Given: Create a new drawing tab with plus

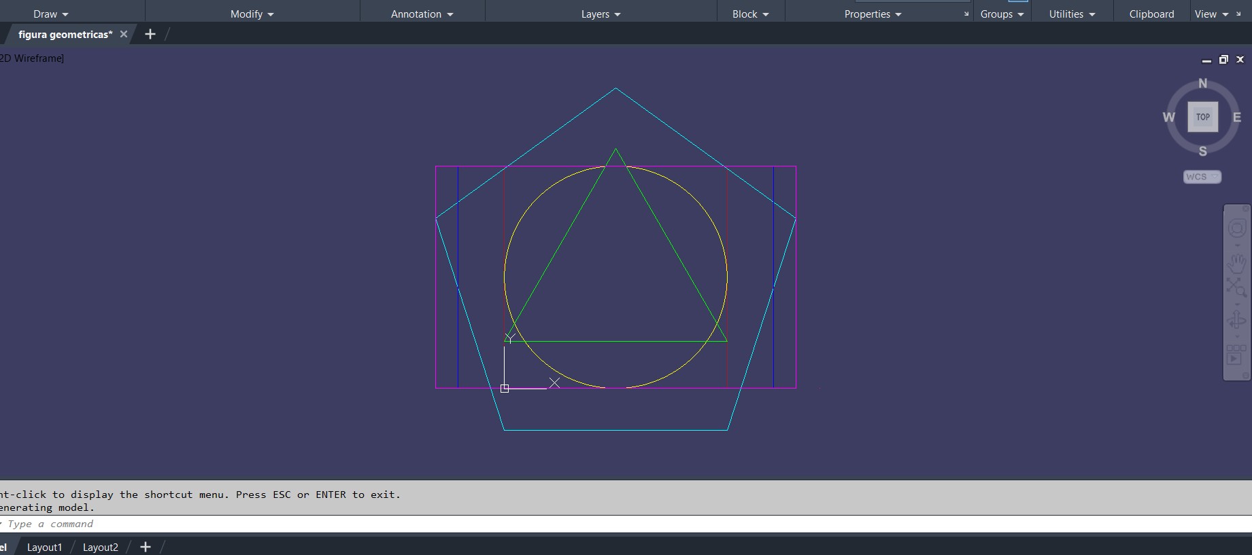Looking at the screenshot, I should (x=150, y=34).
